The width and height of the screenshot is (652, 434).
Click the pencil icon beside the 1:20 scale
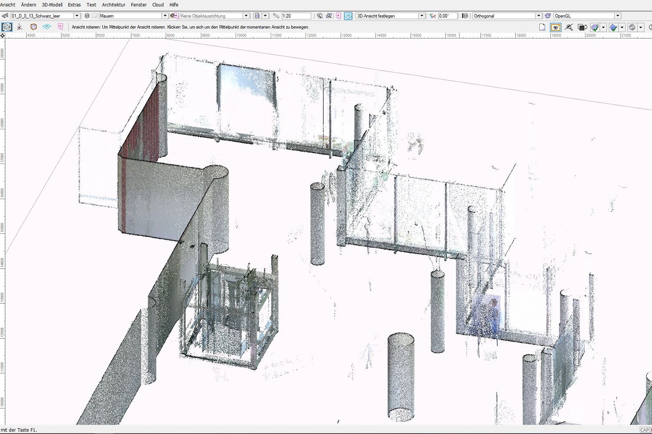pos(276,16)
